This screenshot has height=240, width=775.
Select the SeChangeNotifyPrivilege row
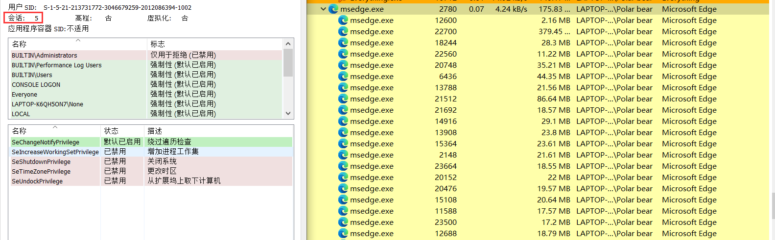[x=151, y=142]
